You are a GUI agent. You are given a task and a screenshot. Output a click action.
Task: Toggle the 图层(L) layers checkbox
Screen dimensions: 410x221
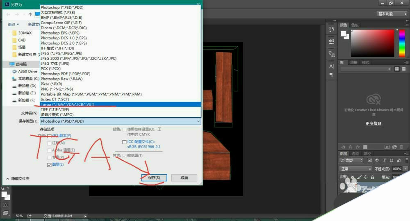(50, 164)
